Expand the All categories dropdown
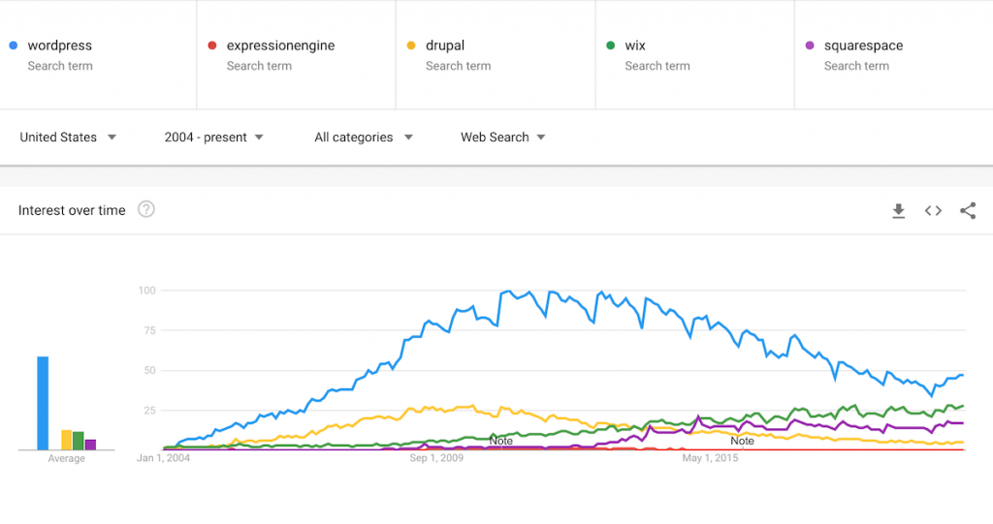The image size is (993, 524). click(x=364, y=138)
